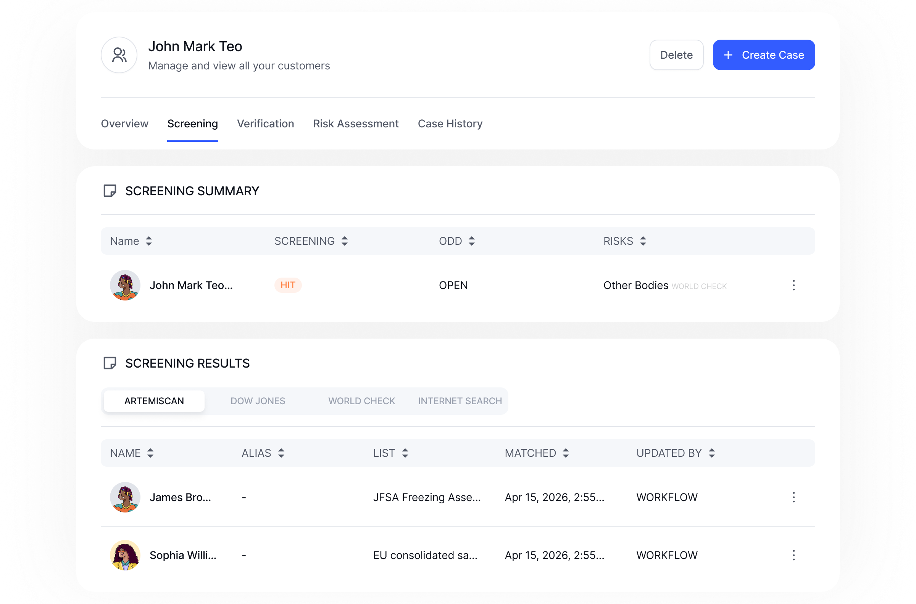Open the kebab menu for Sophia Williams' row
The image size is (916, 604).
[794, 555]
